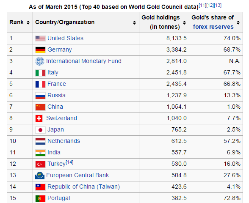Open citation reference [13]
Screen dimensions: 249x203
218,5
